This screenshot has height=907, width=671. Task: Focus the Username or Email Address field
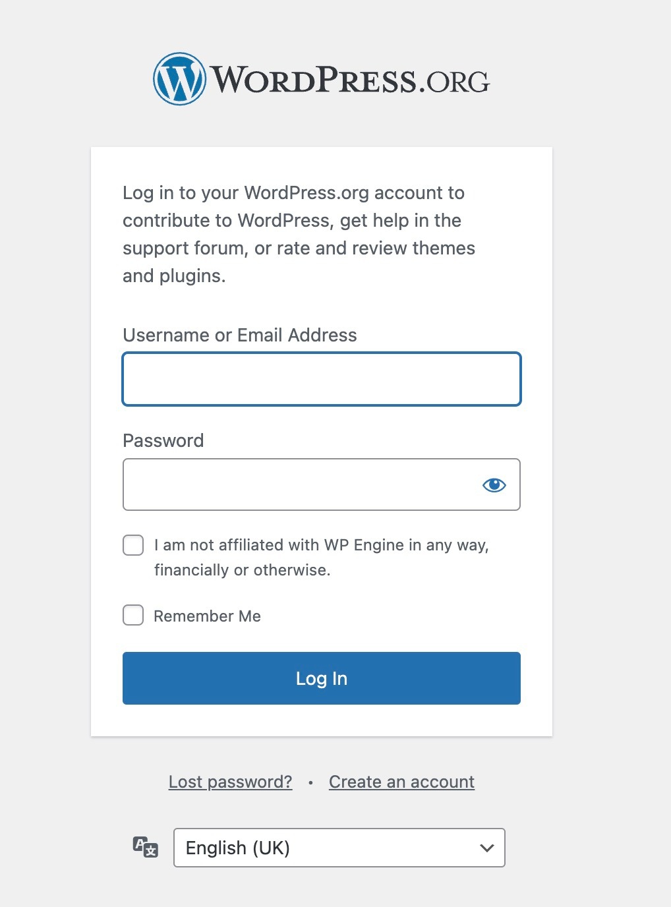[322, 379]
